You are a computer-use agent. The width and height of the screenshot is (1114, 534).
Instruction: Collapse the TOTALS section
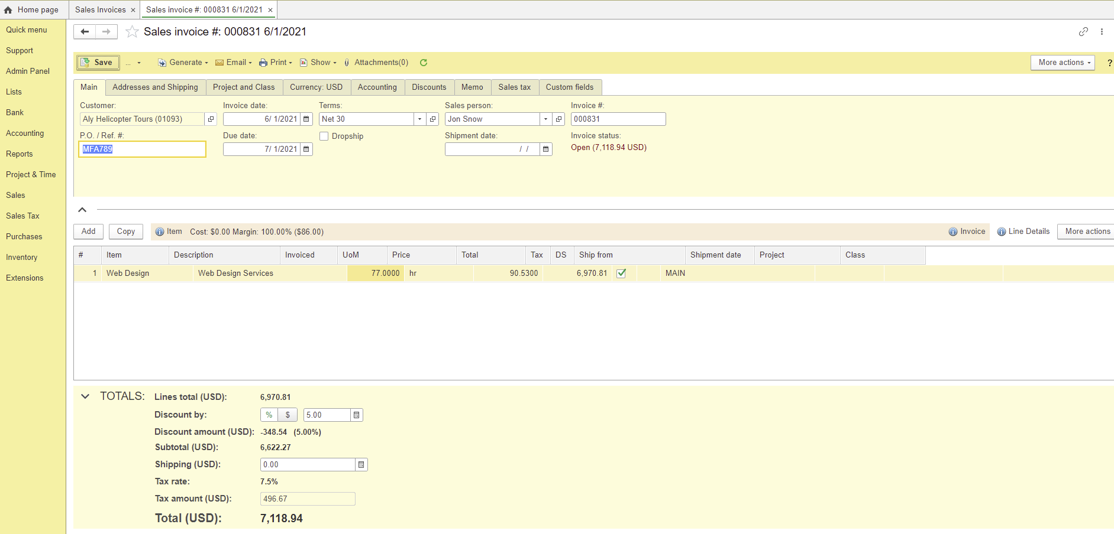85,396
